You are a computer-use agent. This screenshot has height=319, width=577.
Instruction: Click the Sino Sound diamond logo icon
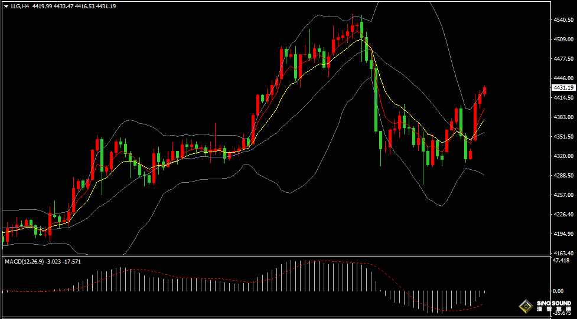(x=527, y=306)
